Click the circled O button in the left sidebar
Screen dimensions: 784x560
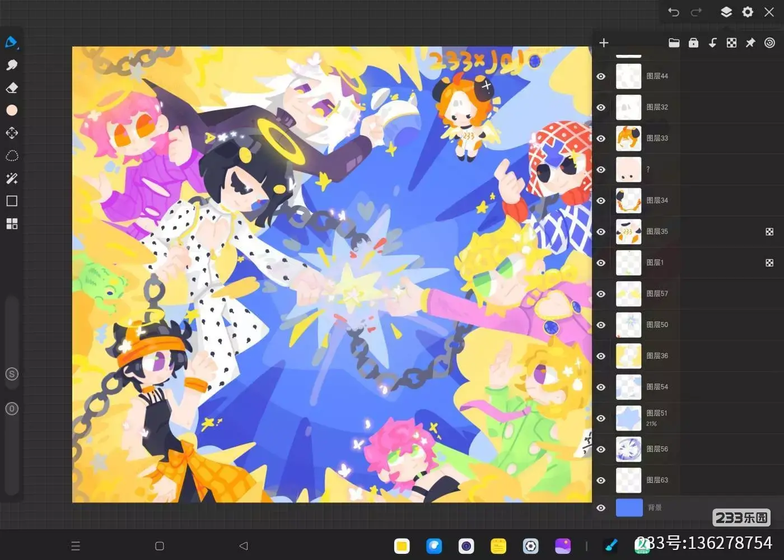click(x=12, y=409)
